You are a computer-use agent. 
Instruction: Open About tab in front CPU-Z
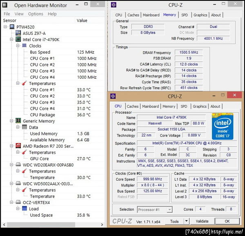pos(215,106)
